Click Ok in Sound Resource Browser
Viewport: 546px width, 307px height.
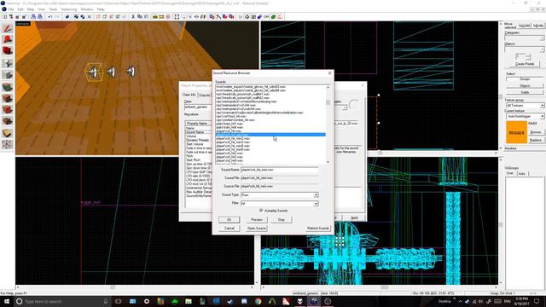[x=229, y=220]
